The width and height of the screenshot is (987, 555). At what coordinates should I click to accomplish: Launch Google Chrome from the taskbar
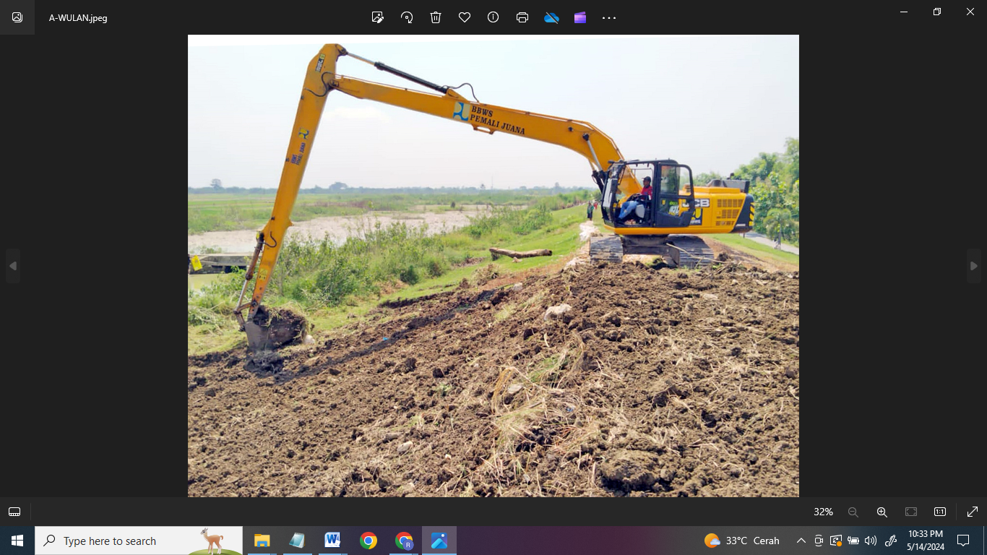point(368,540)
